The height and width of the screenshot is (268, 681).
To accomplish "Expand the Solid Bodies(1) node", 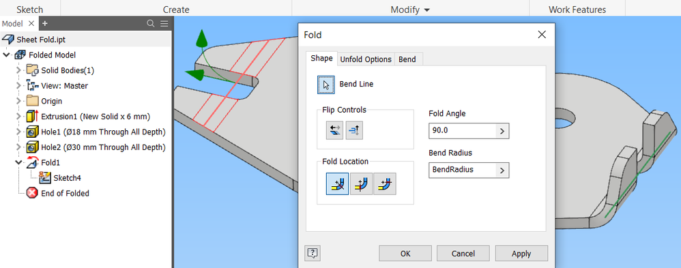I will coord(18,70).
